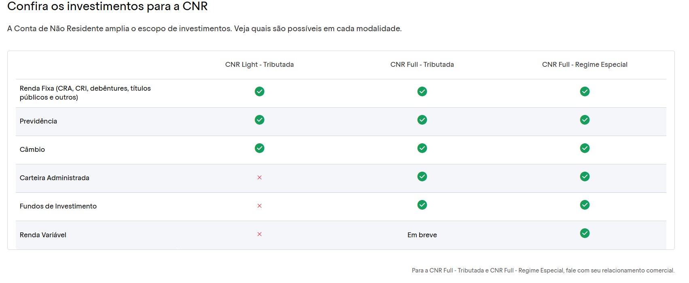This screenshot has height=283, width=689.
Task: Click the footnote about relacionamento comercial
Action: (543, 270)
